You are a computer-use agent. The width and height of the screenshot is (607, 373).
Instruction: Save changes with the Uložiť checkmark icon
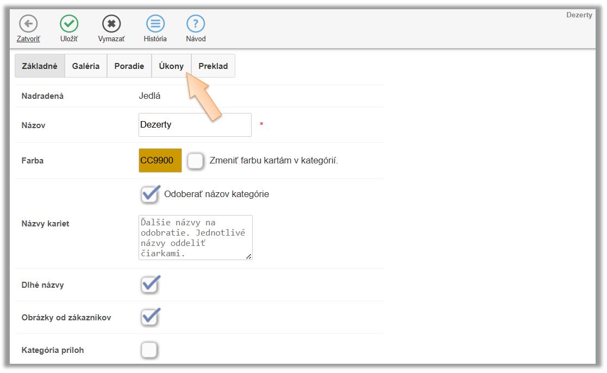tap(69, 24)
